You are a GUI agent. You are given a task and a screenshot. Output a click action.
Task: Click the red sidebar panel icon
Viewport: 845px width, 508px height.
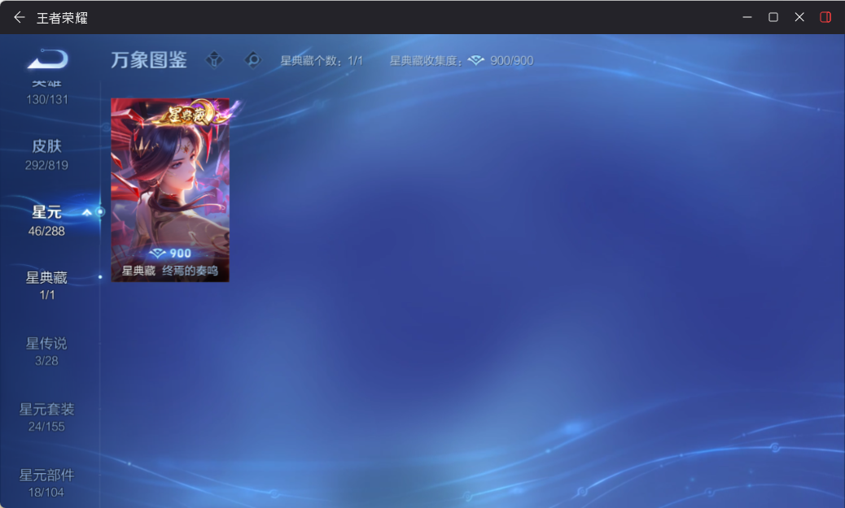tap(825, 17)
